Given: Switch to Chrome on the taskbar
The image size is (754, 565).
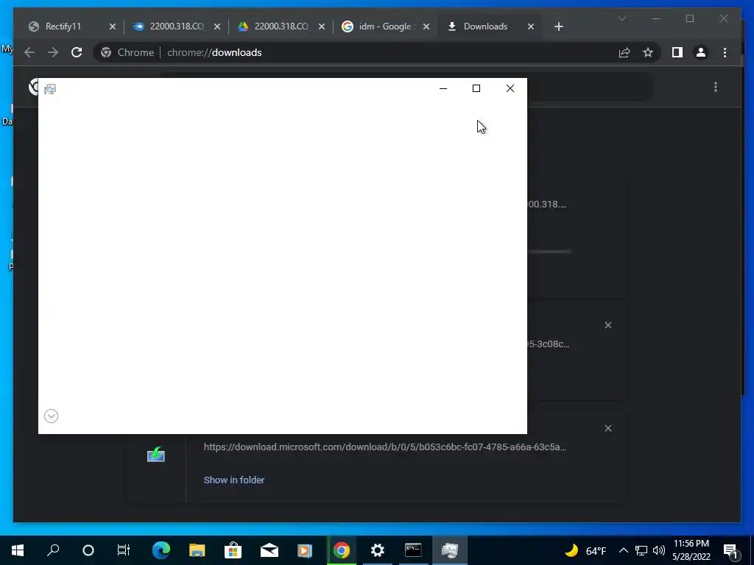Looking at the screenshot, I should tap(342, 550).
